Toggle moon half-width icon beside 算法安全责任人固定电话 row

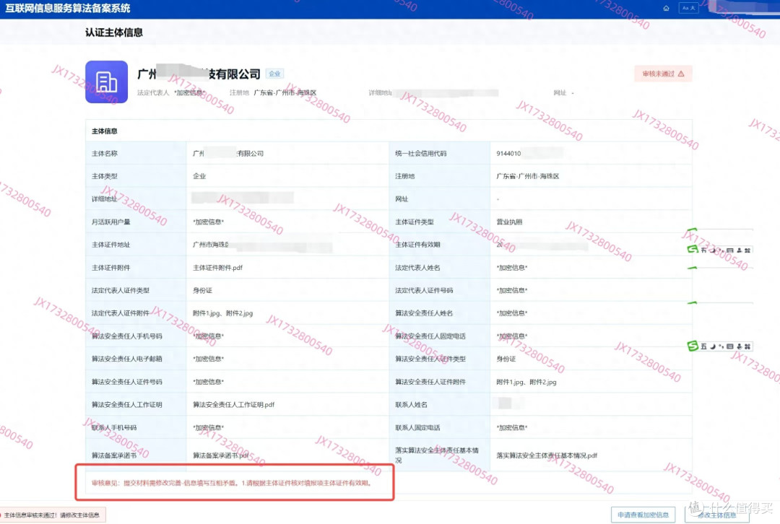[712, 346]
